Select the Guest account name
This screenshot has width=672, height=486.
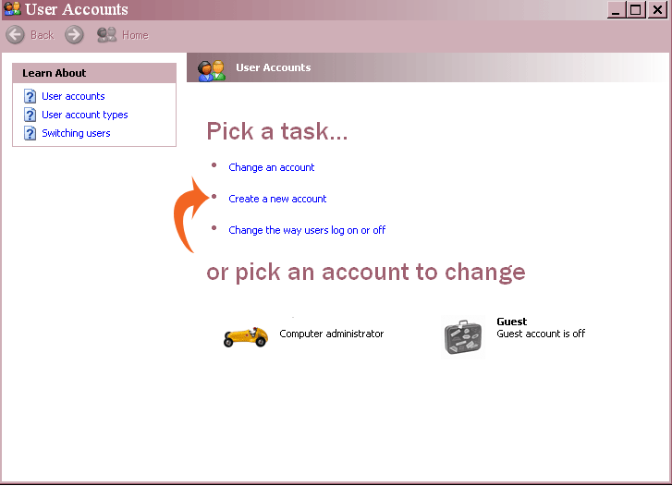click(x=512, y=322)
